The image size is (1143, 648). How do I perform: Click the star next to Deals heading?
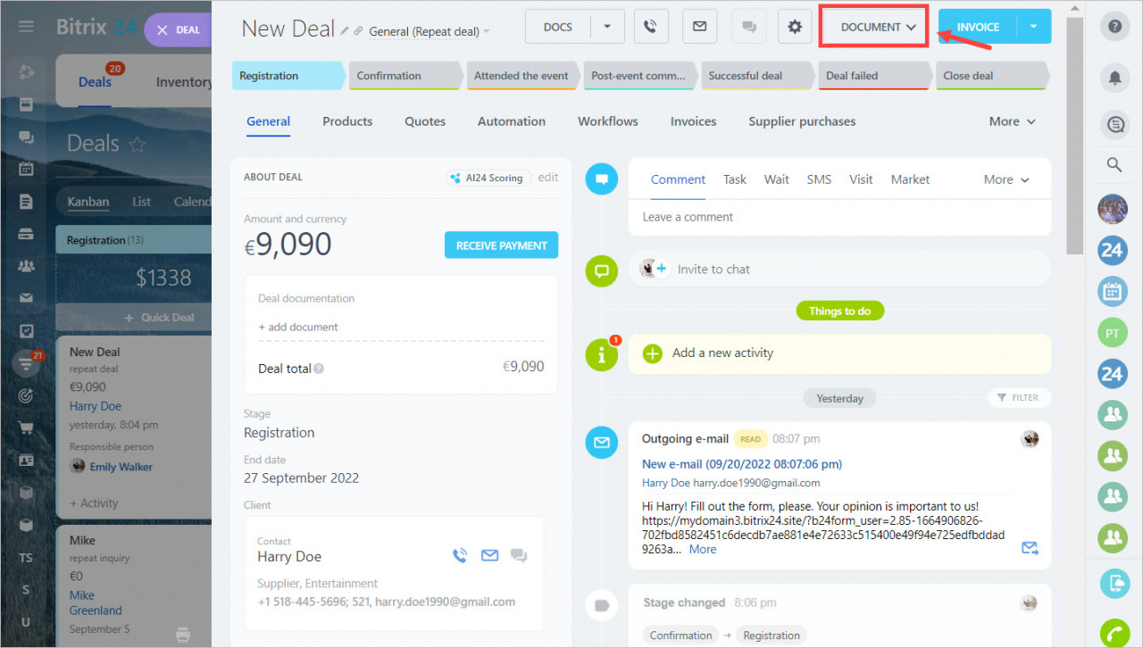137,144
